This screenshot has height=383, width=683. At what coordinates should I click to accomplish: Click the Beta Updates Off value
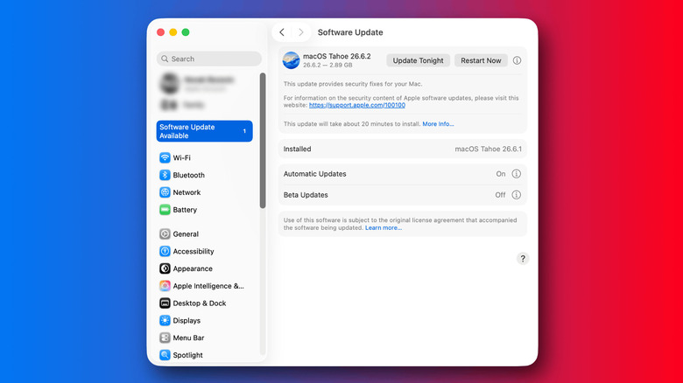click(x=501, y=195)
